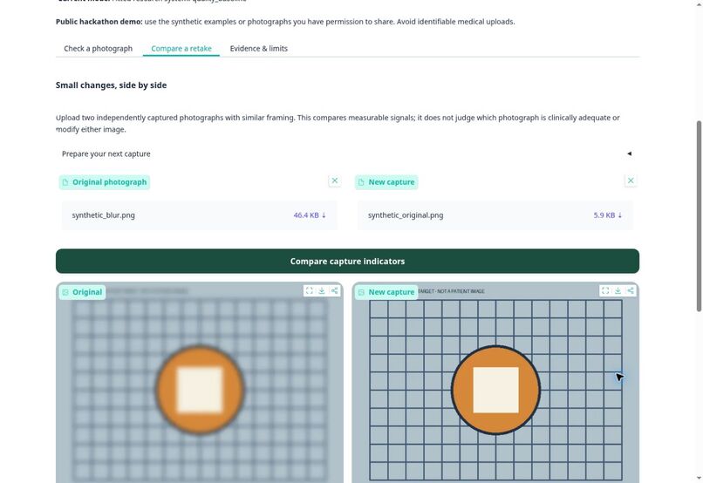
Task: Download the New capture preview image
Action: (x=618, y=291)
